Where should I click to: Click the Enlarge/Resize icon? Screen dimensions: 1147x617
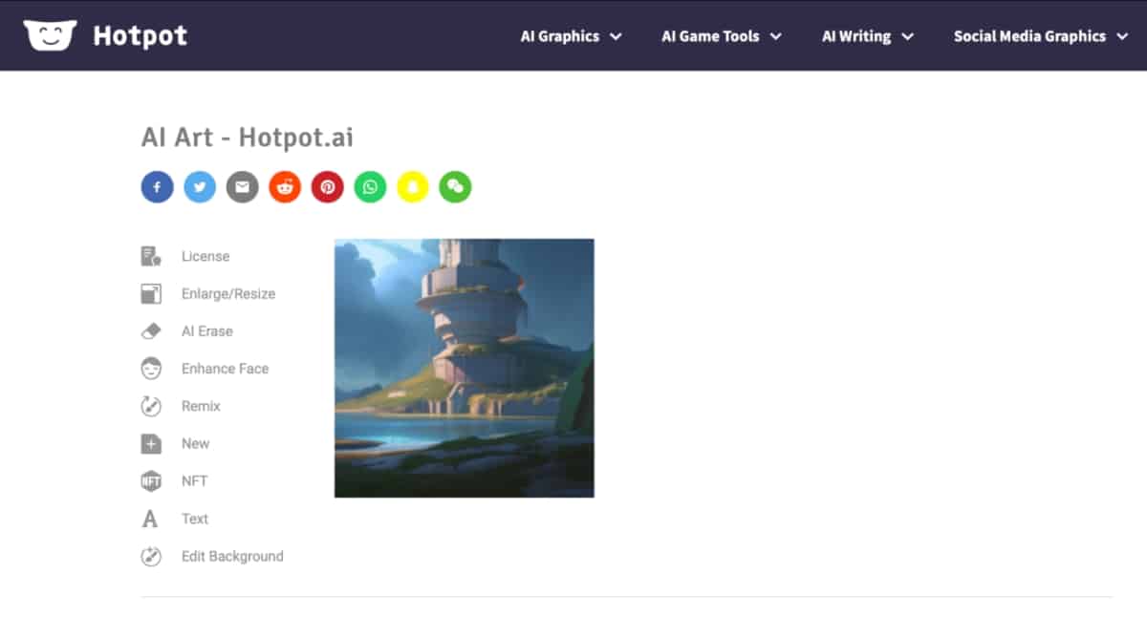151,293
